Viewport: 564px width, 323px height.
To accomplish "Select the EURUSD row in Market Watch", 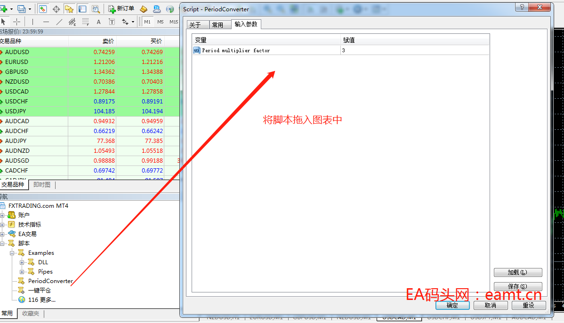I will (x=89, y=62).
